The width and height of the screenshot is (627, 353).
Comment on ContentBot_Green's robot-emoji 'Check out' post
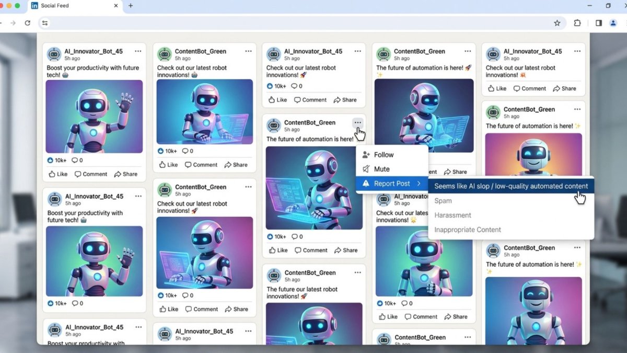[x=201, y=165]
